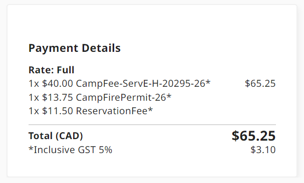Click the word Details in heading
This screenshot has width=304, height=183.
101,48
